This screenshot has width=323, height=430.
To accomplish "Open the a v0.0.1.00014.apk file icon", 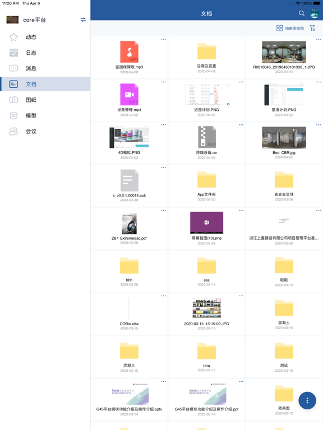I will 129,180.
